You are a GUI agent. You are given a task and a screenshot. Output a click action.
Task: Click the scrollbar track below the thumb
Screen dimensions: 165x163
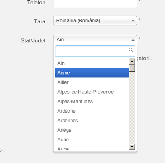coord(132,108)
